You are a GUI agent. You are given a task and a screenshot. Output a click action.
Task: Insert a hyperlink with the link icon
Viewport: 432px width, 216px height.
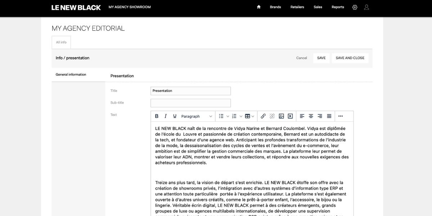[x=263, y=116]
